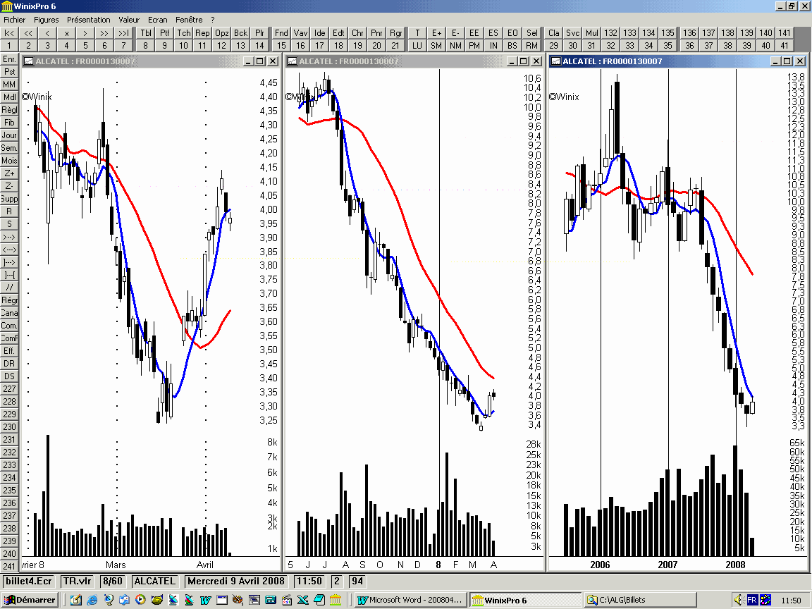Click the WinixPro 6 title bar app icon

click(6, 6)
